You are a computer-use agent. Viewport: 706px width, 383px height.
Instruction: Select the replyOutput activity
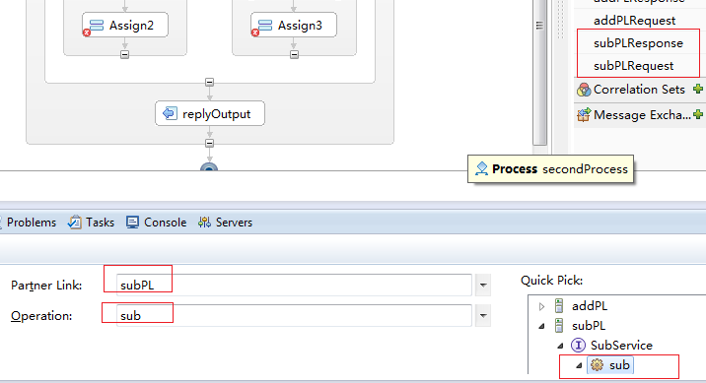(210, 113)
